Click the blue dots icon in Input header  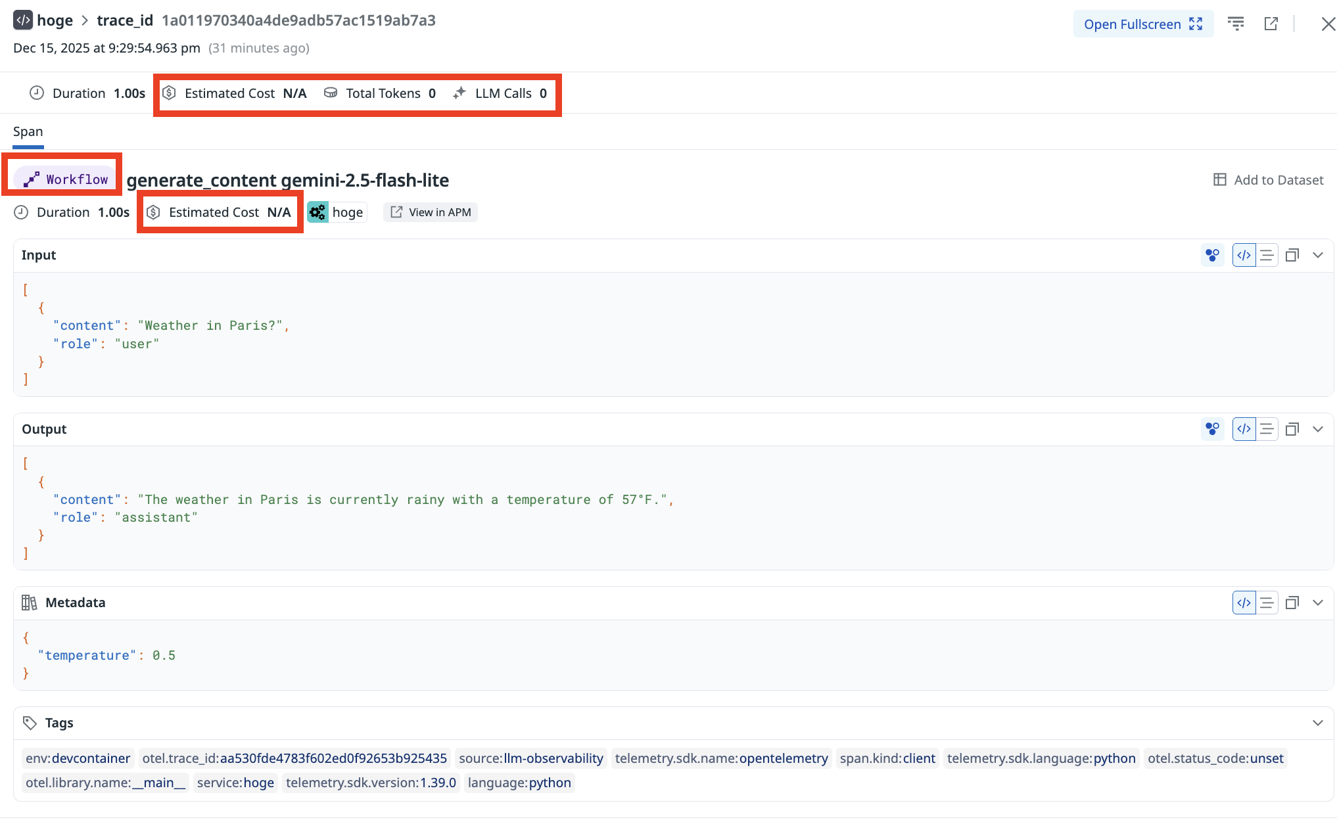(1212, 255)
